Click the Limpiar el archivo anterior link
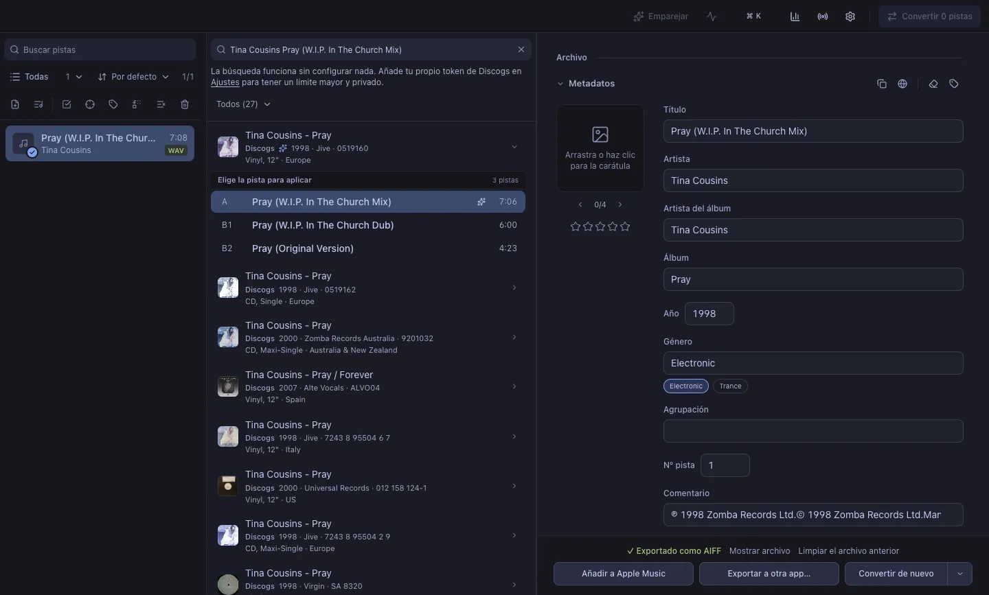 [x=849, y=551]
